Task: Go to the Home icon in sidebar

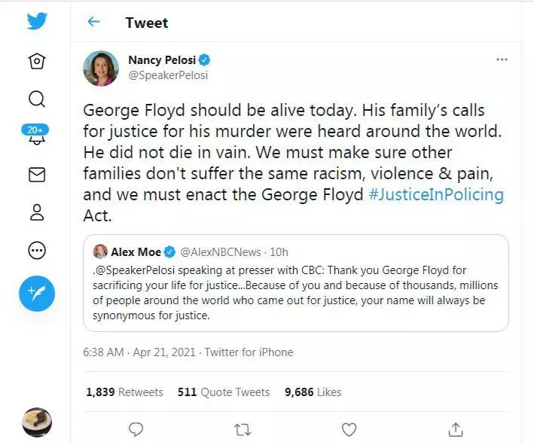Action: 37,61
